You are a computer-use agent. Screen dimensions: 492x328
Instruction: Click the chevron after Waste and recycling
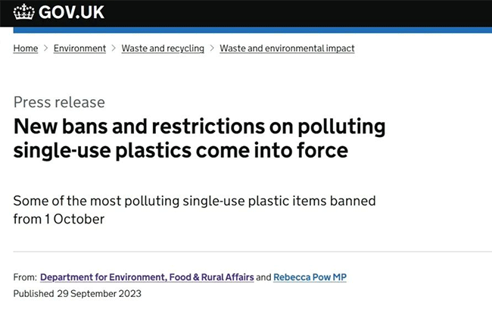pos(212,48)
